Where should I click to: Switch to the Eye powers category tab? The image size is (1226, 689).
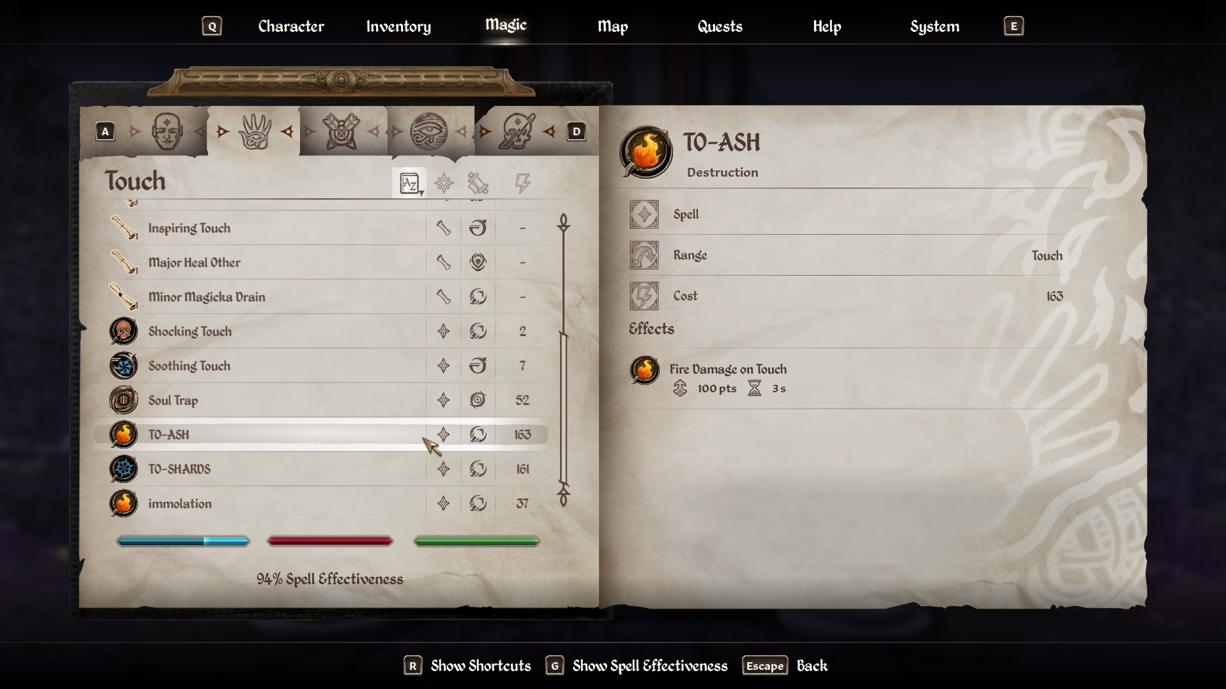coord(428,131)
